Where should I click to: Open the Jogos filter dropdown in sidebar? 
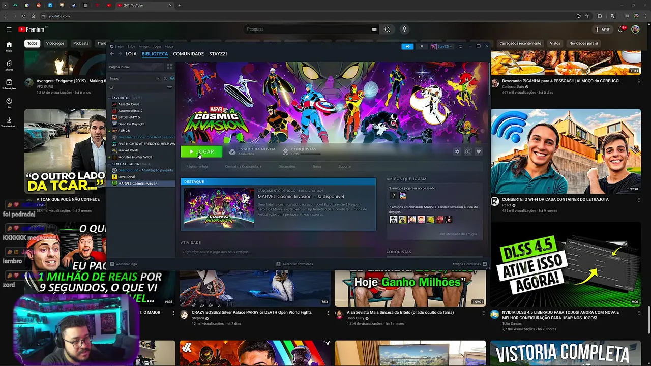click(134, 78)
